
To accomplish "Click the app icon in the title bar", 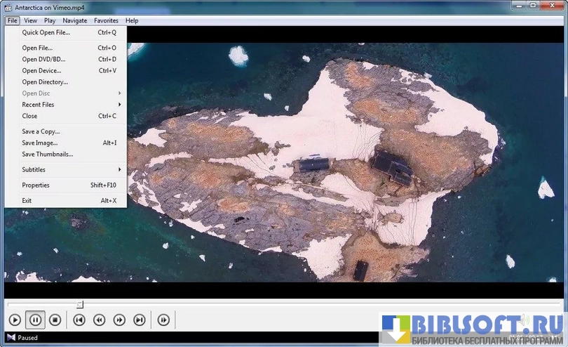I will pyautogui.click(x=8, y=7).
